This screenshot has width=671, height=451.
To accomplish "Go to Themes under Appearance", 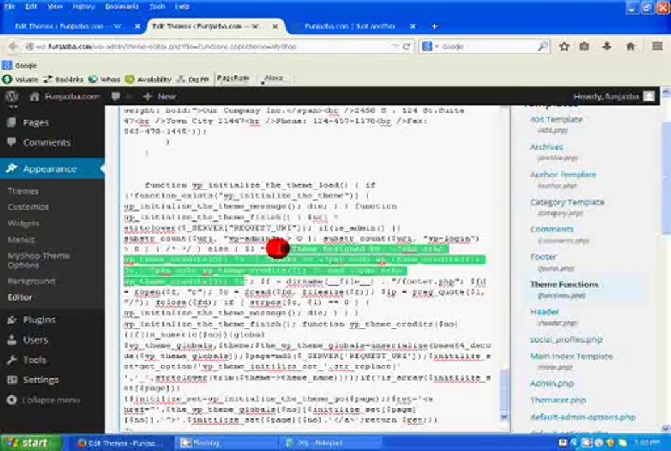I will [23, 191].
